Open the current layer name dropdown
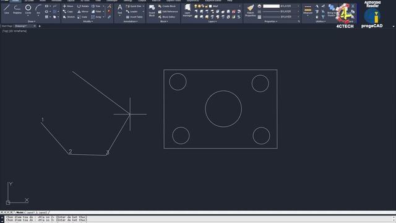 [x=239, y=6]
